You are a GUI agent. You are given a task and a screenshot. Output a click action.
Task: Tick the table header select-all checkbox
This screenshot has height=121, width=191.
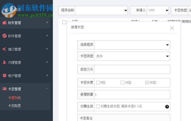[64, 22]
